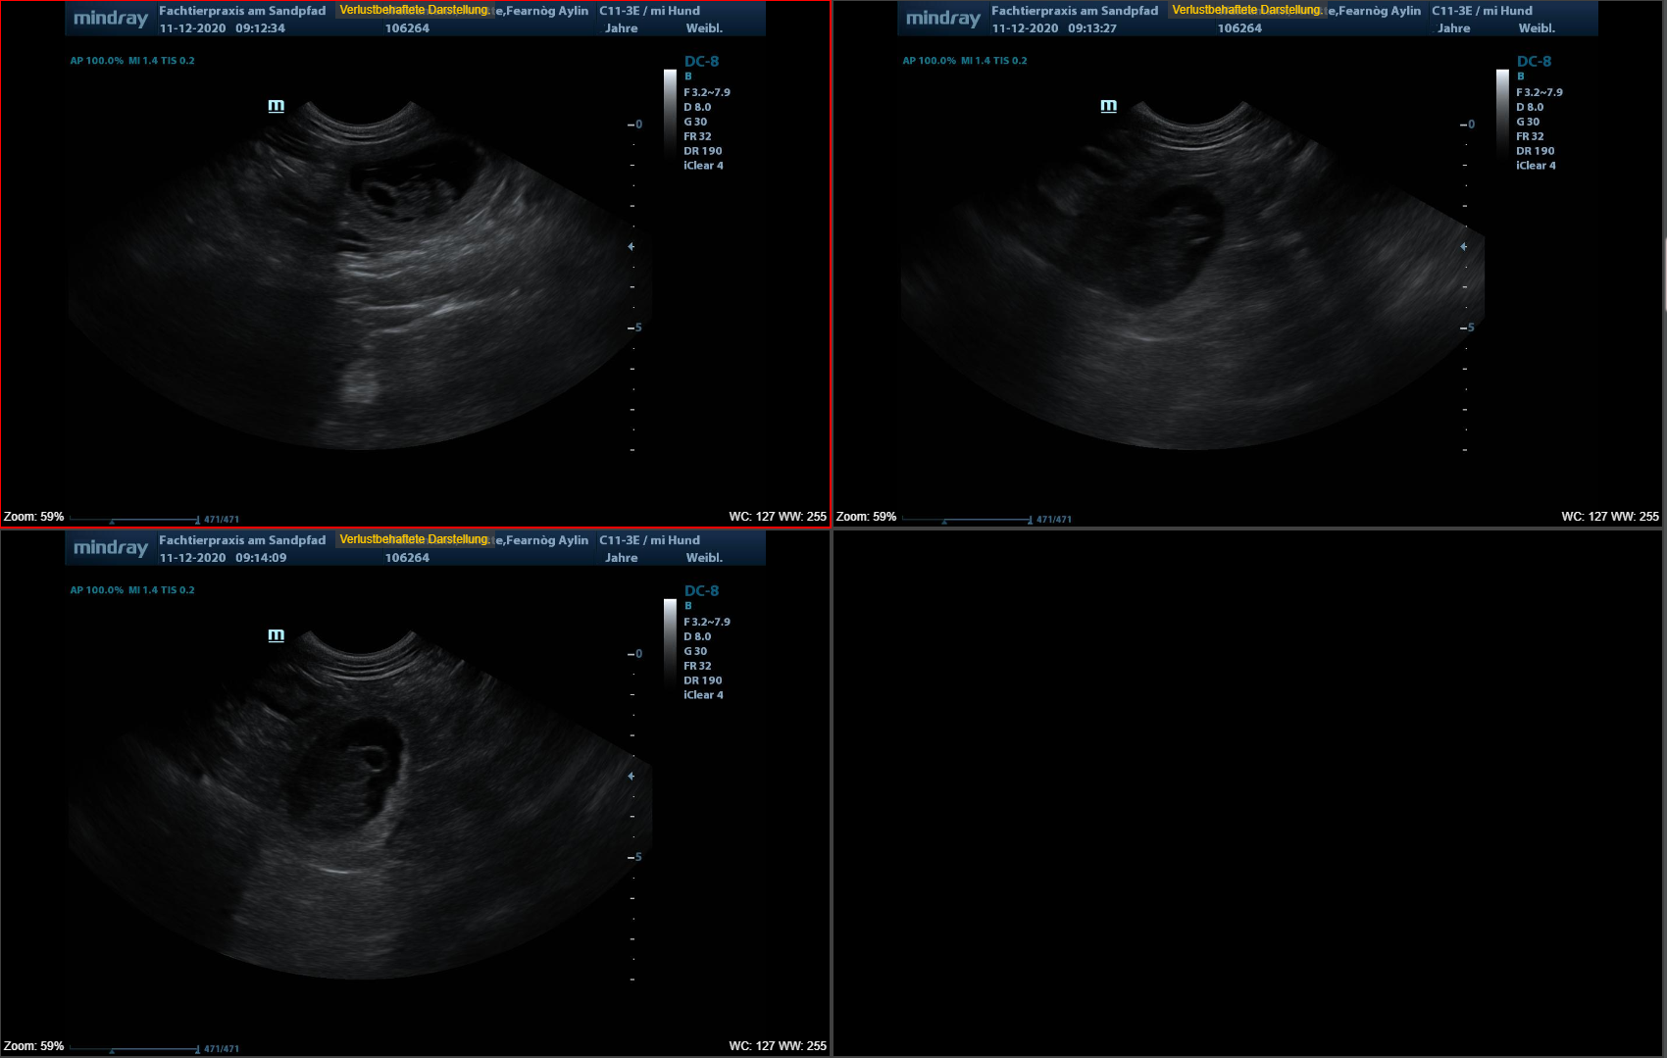Click 'AP 100.0% MI 1.4 TIS 0.2' in 09:13:27 viewport
Viewport: 1667px width, 1058px height.
(x=965, y=61)
